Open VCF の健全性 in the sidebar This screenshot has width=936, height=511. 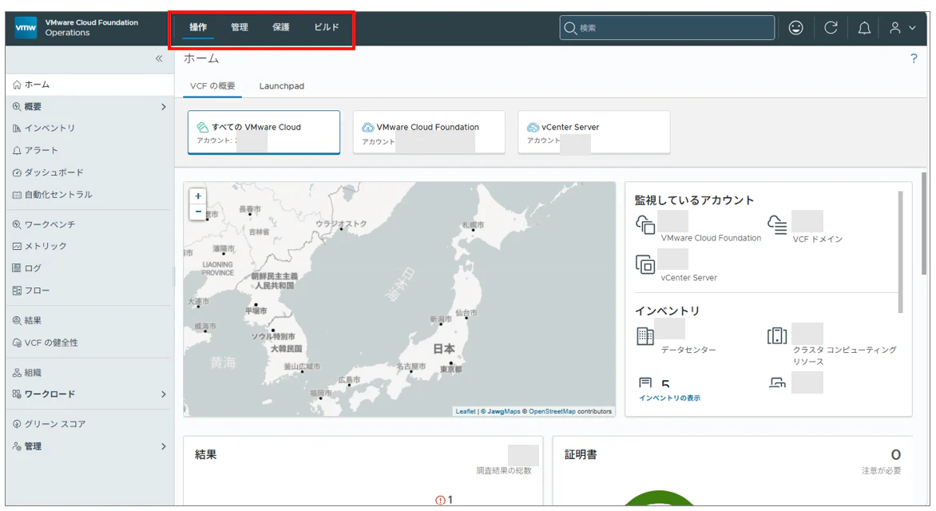[x=51, y=343]
